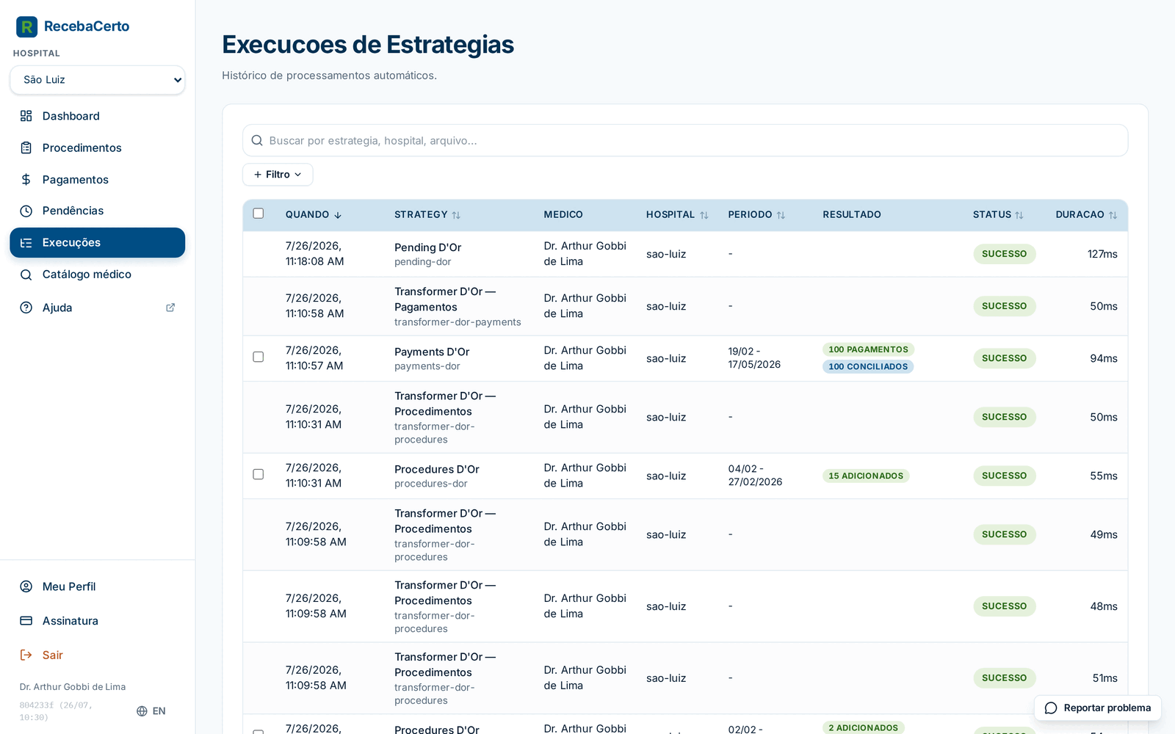Click the external link icon beside Ajuda
This screenshot has width=1175, height=734.
170,308
